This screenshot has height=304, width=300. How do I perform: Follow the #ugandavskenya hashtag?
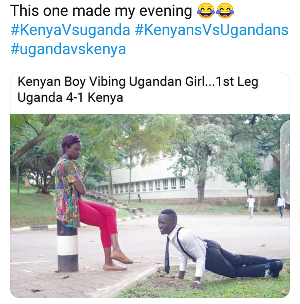pos(67,49)
